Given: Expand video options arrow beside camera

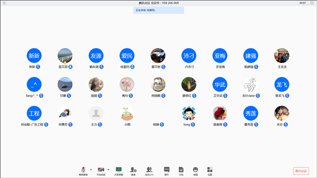Looking at the screenshot, I should tap(108, 170).
